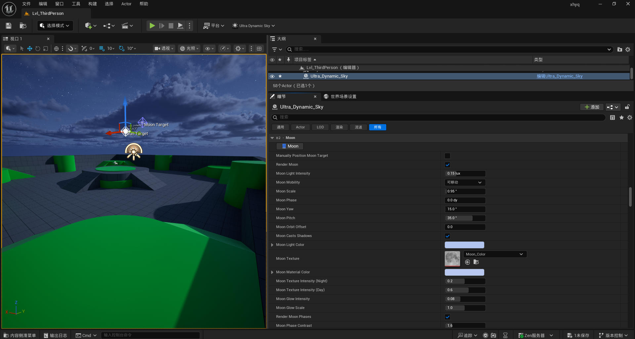Open the Actor menu
The width and height of the screenshot is (635, 339).
pyautogui.click(x=126, y=4)
